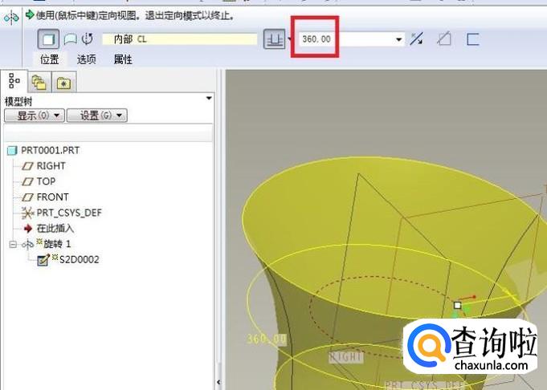Select the S2D0002 sketch in tree
Viewport: 547px width, 390px height.
[x=77, y=259]
